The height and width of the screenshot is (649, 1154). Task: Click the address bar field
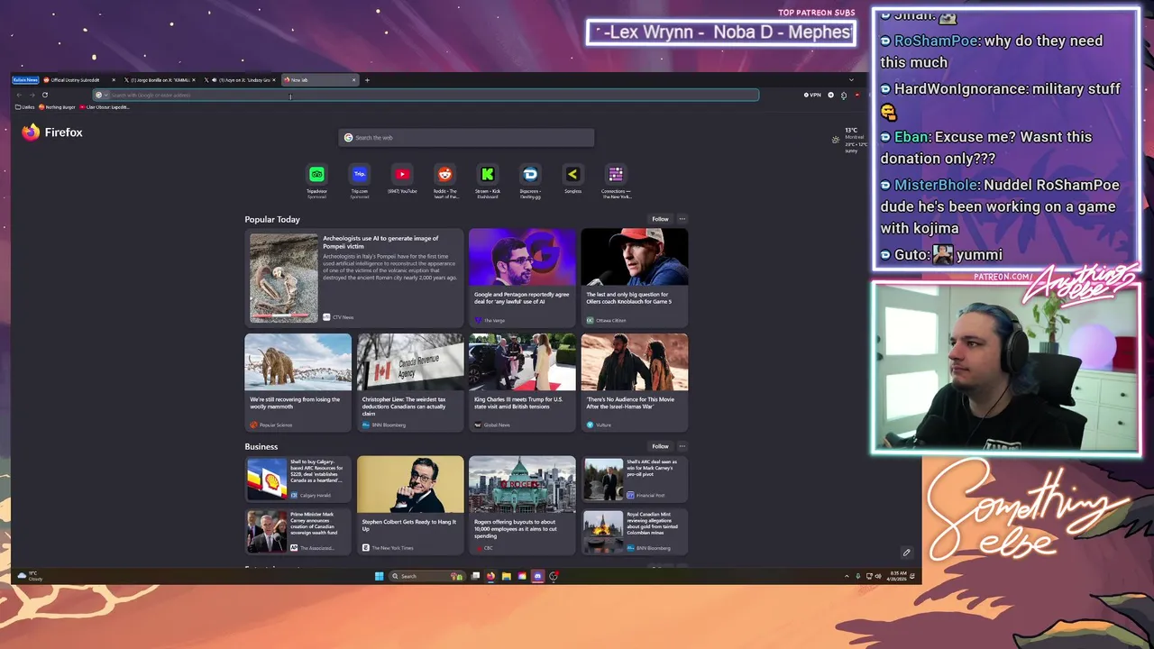click(x=426, y=95)
